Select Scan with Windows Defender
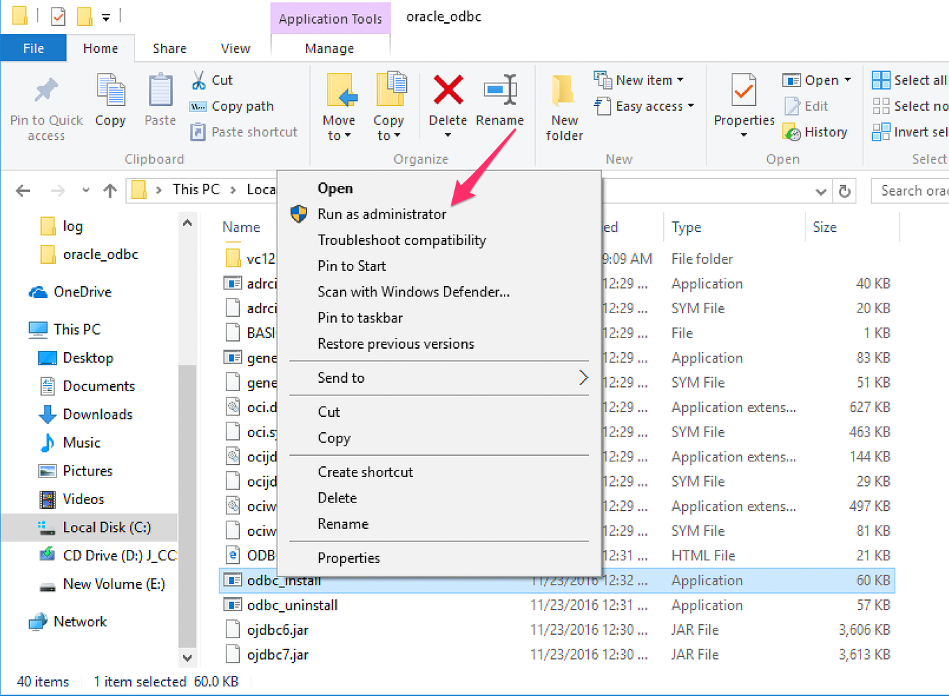This screenshot has height=696, width=949. tap(414, 292)
